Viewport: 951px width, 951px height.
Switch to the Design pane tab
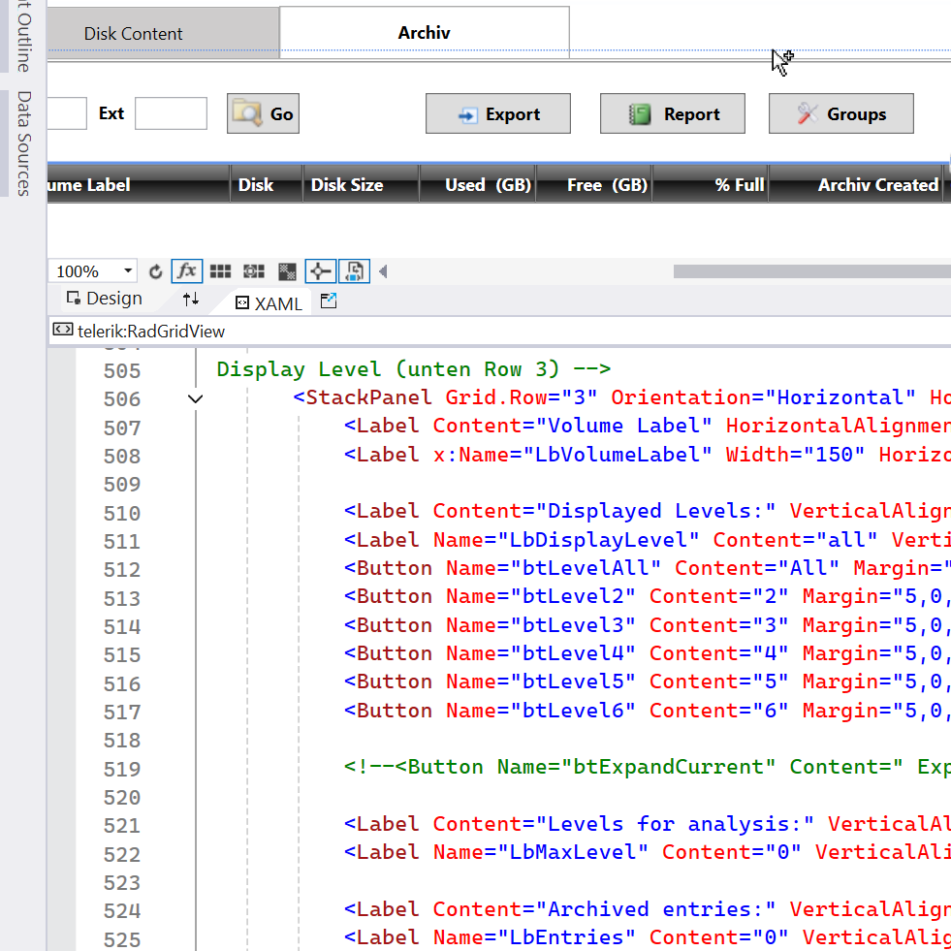tap(105, 299)
